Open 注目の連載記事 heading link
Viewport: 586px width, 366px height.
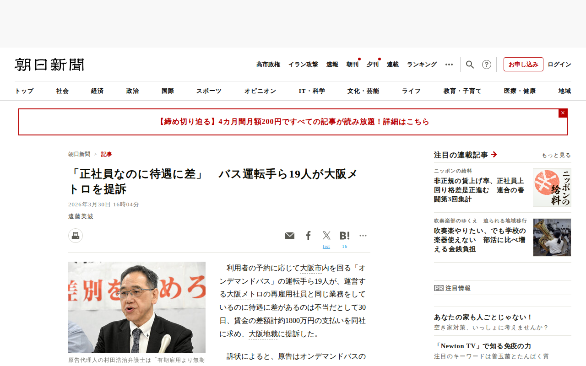(x=466, y=155)
